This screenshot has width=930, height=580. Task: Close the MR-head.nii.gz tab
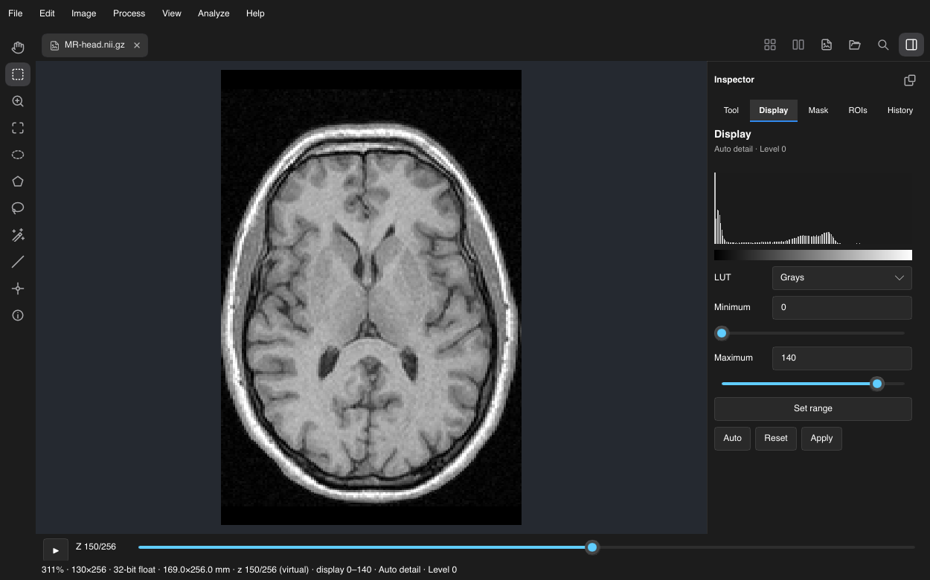pos(137,45)
